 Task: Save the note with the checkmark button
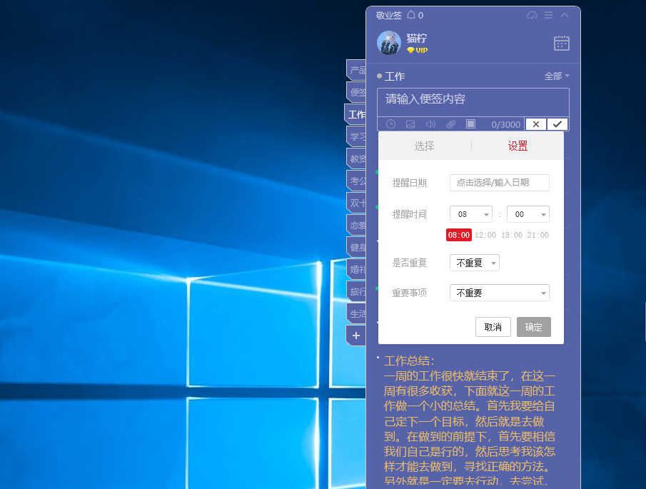tap(557, 124)
